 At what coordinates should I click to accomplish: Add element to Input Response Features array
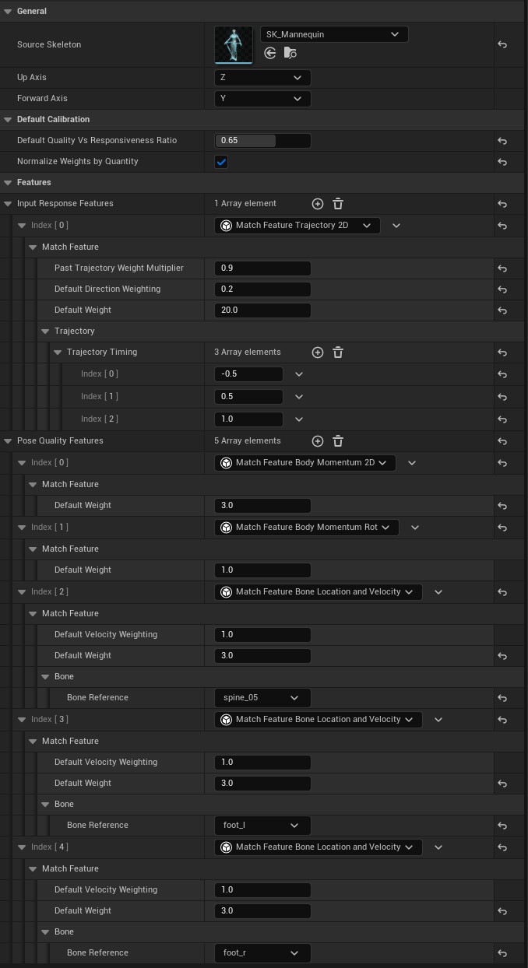318,204
